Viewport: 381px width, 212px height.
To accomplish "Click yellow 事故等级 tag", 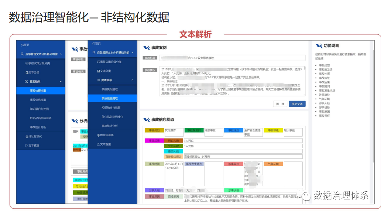I will click(x=273, y=130).
